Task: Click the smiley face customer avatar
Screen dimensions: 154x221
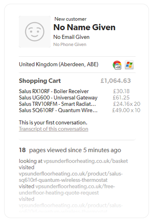Action: (35, 32)
